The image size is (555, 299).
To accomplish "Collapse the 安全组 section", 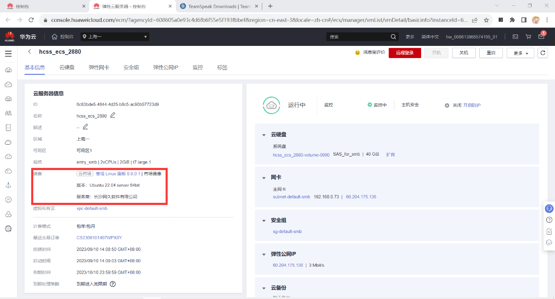I will (x=264, y=221).
